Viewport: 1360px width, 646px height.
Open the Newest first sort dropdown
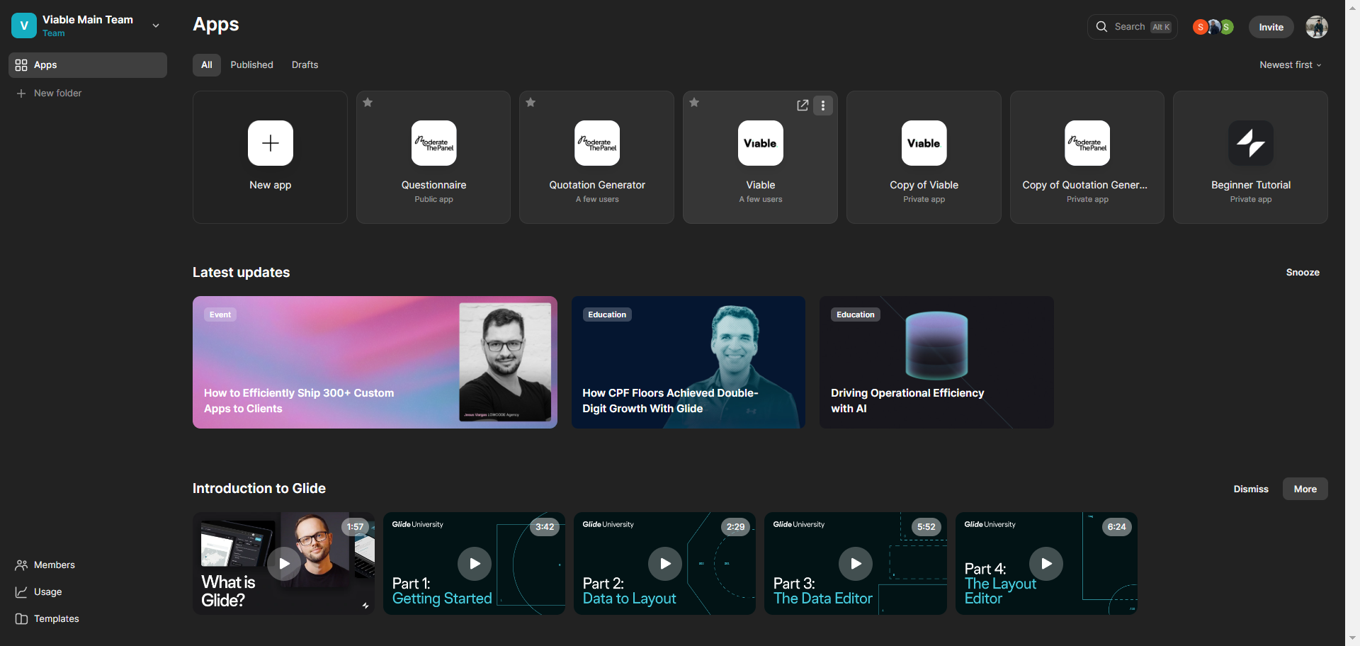(1291, 65)
